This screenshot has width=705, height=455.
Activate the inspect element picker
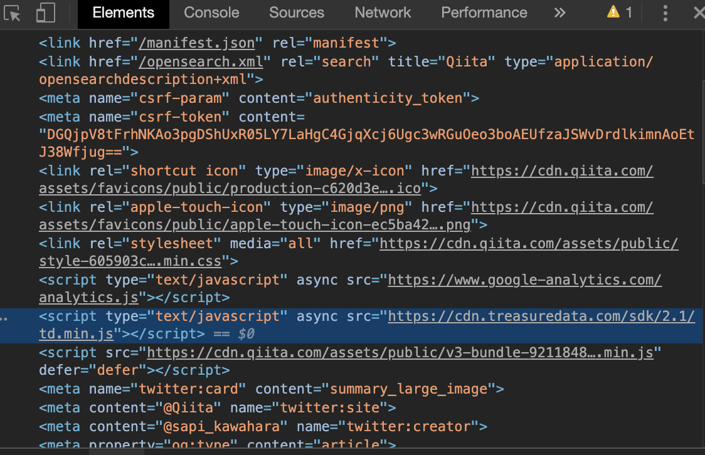coord(13,13)
